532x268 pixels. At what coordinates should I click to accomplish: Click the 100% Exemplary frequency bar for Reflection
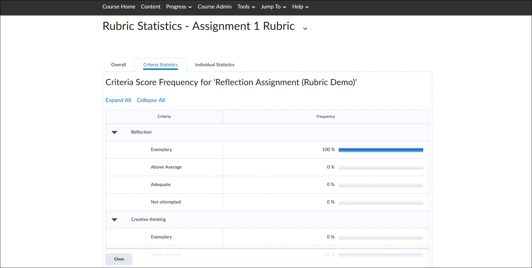point(381,150)
